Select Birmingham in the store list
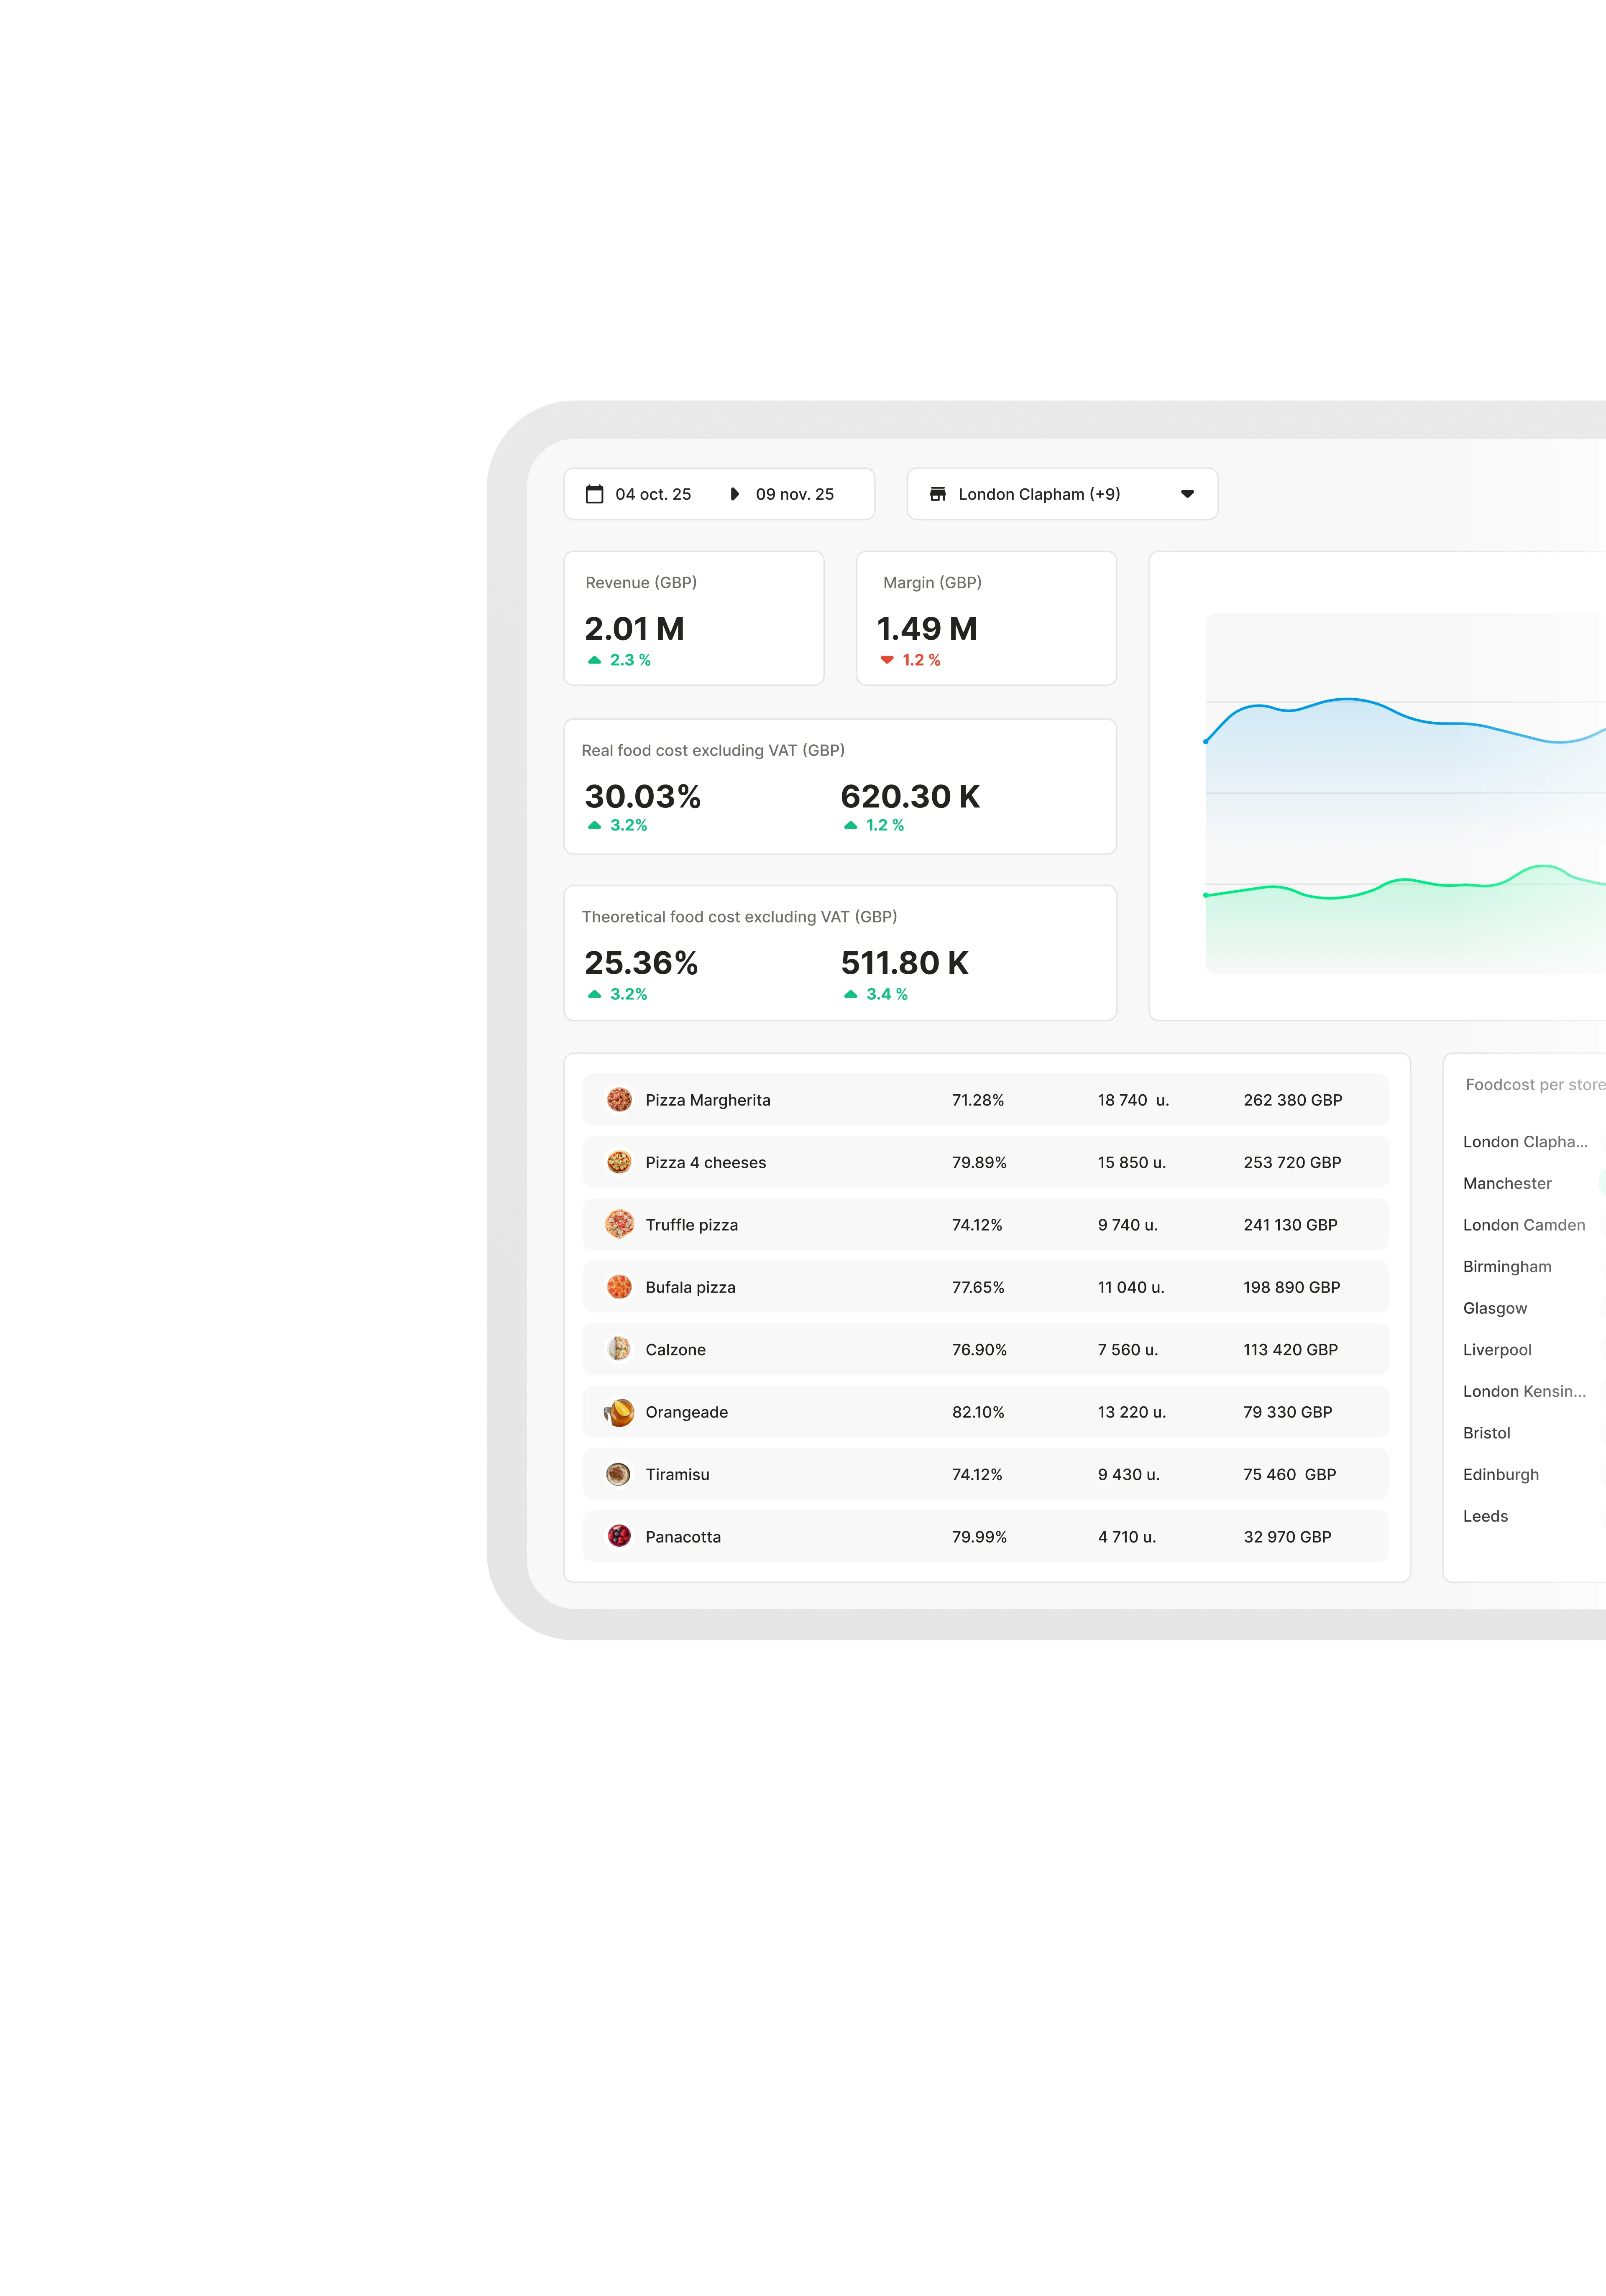The height and width of the screenshot is (2296, 1606). [1507, 1266]
